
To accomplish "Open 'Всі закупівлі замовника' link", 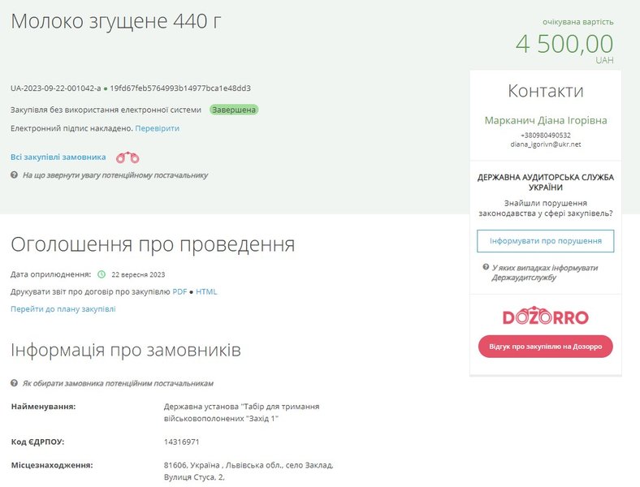I will point(58,157).
